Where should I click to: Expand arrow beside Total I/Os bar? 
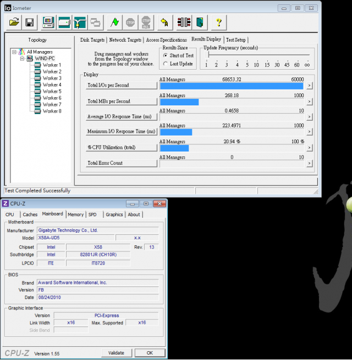pos(310,86)
